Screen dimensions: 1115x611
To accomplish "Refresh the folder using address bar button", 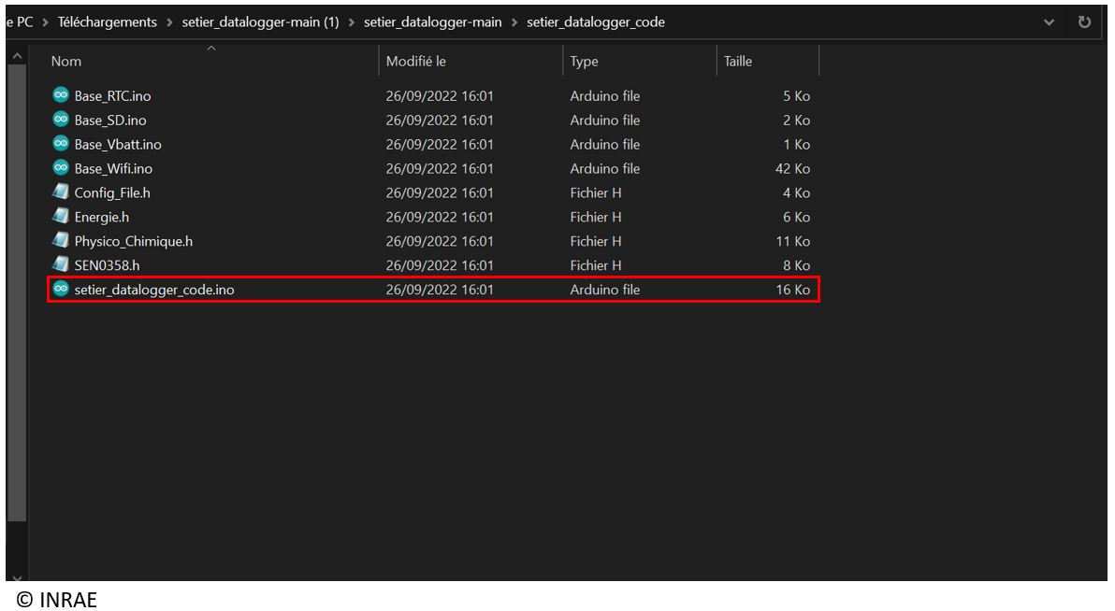I will 1085,22.
